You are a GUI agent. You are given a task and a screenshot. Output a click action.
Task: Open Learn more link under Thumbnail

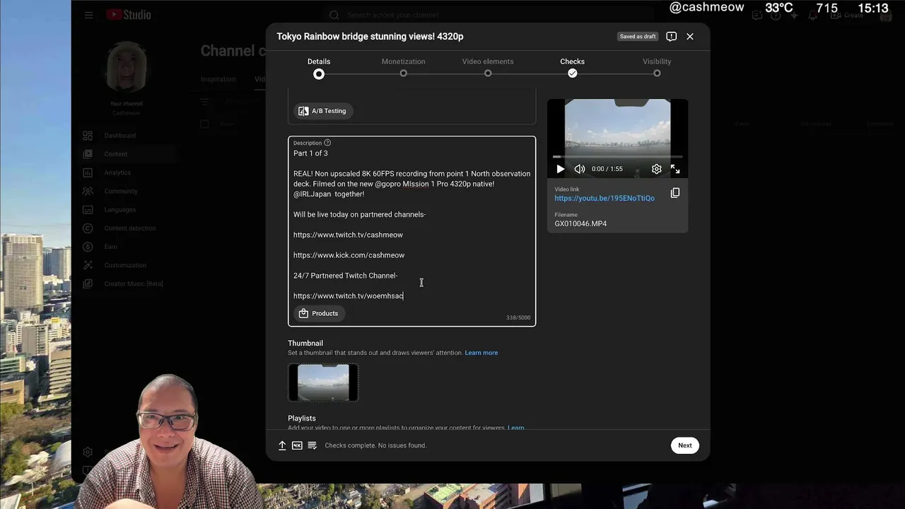click(x=481, y=353)
